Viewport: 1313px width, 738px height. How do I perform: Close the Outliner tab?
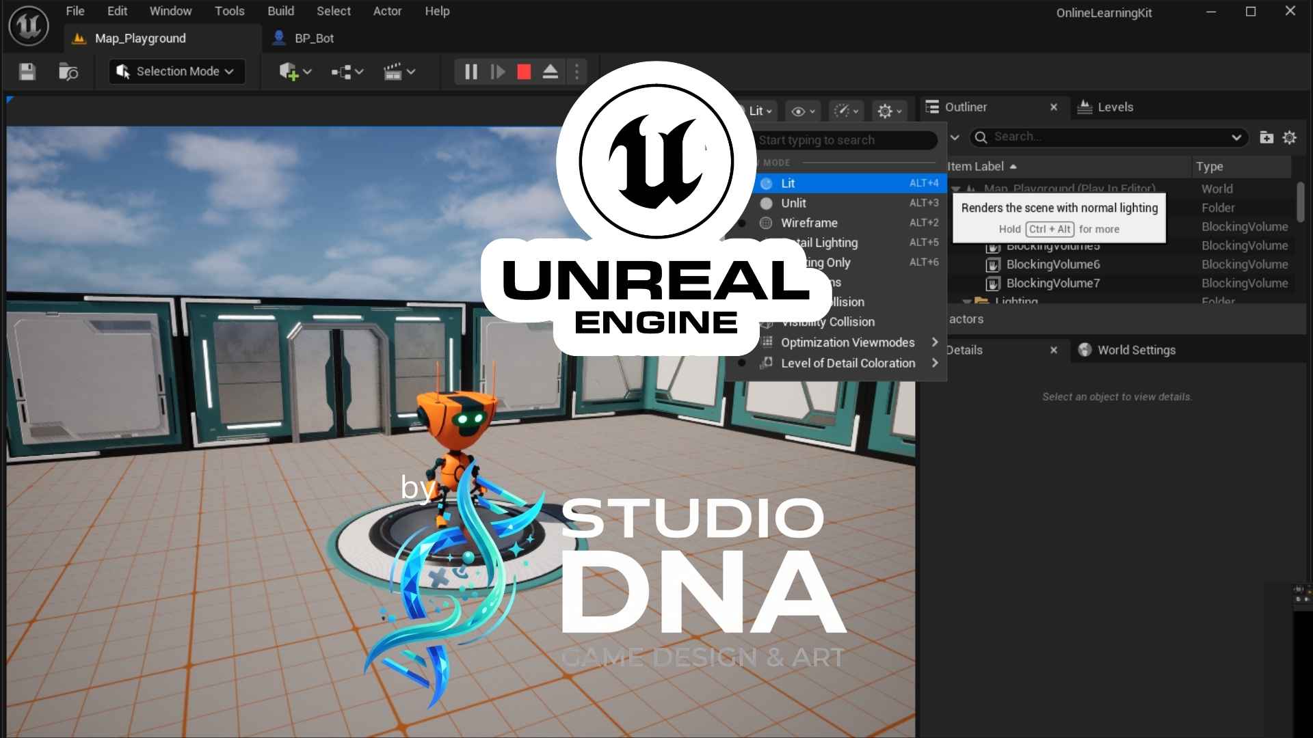click(x=1054, y=107)
